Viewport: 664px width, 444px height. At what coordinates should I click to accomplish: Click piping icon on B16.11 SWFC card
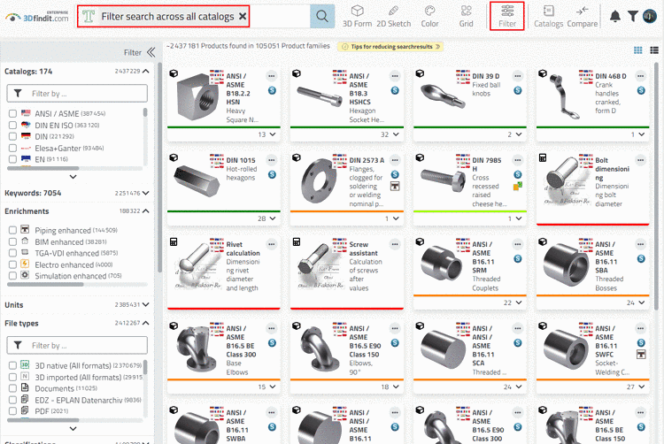(641, 355)
